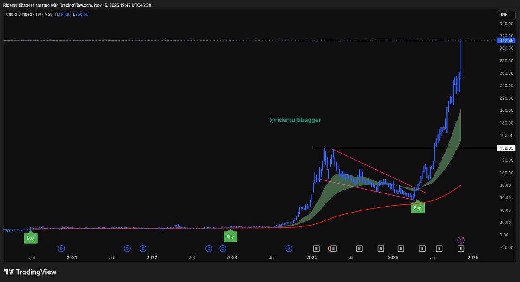Click the TradingView logo
The height and width of the screenshot is (282, 520).
point(30,272)
